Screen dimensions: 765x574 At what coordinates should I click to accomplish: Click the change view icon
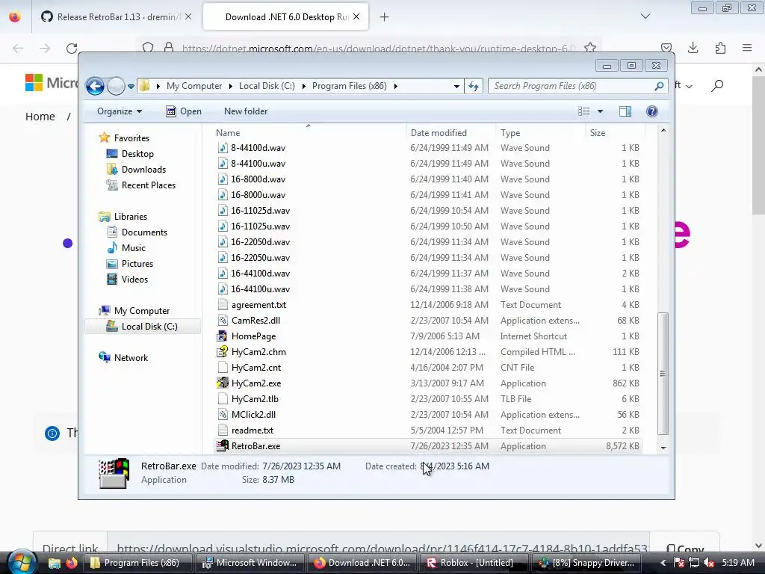coord(584,111)
